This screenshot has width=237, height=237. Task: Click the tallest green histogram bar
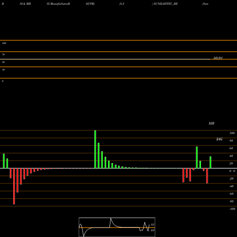(x=95, y=149)
